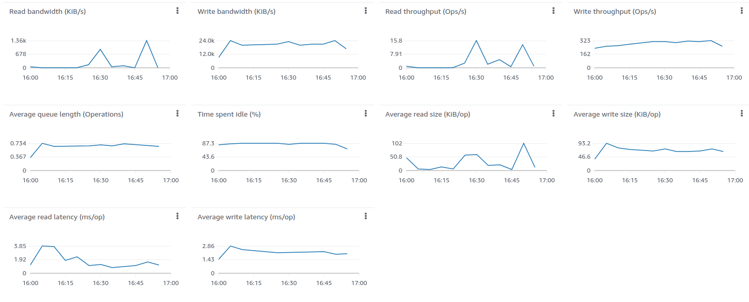
Task: Click the highest peak in Average read size graph
Action: [523, 143]
